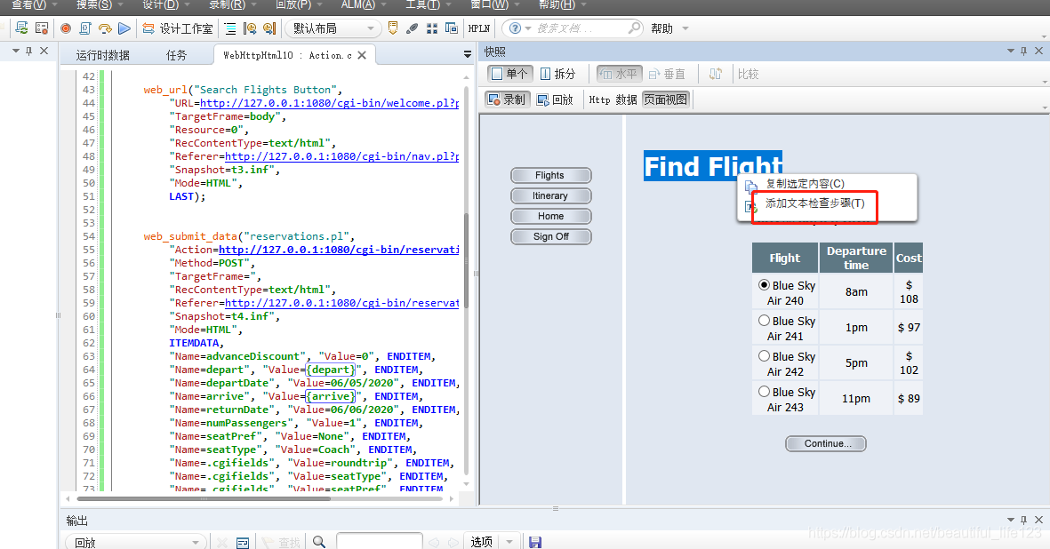1050x549 pixels.
Task: Open the 选项 options dropdown arrow
Action: coord(509,542)
